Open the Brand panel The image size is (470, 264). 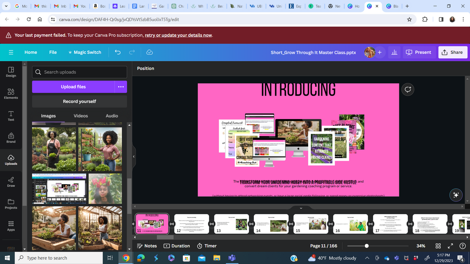(x=11, y=138)
